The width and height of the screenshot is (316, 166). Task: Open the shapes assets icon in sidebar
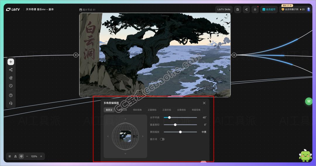point(11,78)
